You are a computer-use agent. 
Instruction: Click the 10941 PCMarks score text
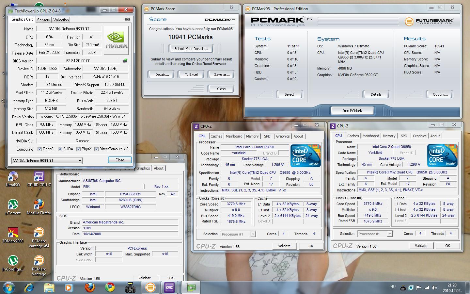(190, 37)
